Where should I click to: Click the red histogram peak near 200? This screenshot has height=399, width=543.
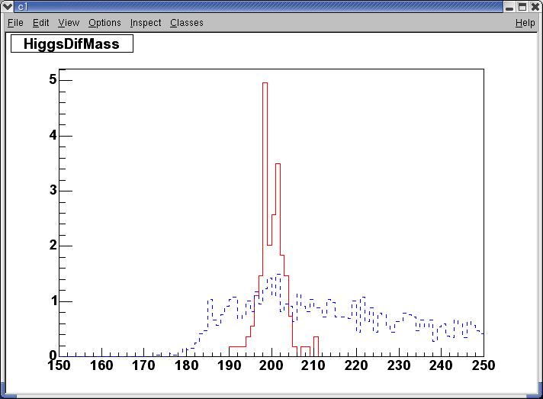[265, 83]
